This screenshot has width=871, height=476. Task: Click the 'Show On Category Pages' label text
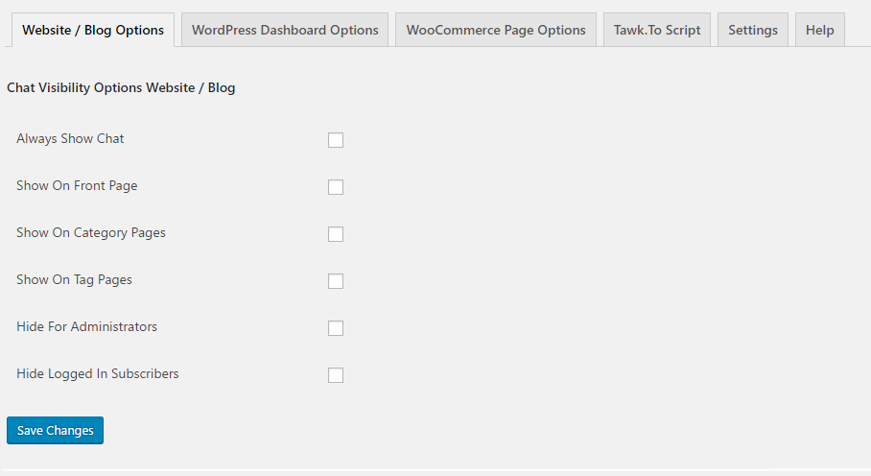tap(91, 233)
